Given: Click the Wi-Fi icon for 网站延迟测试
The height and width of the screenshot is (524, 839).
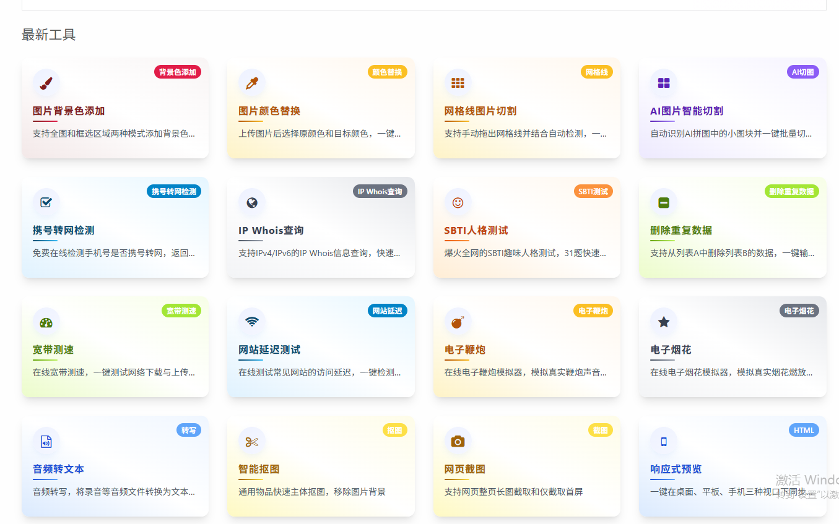Looking at the screenshot, I should [x=252, y=322].
